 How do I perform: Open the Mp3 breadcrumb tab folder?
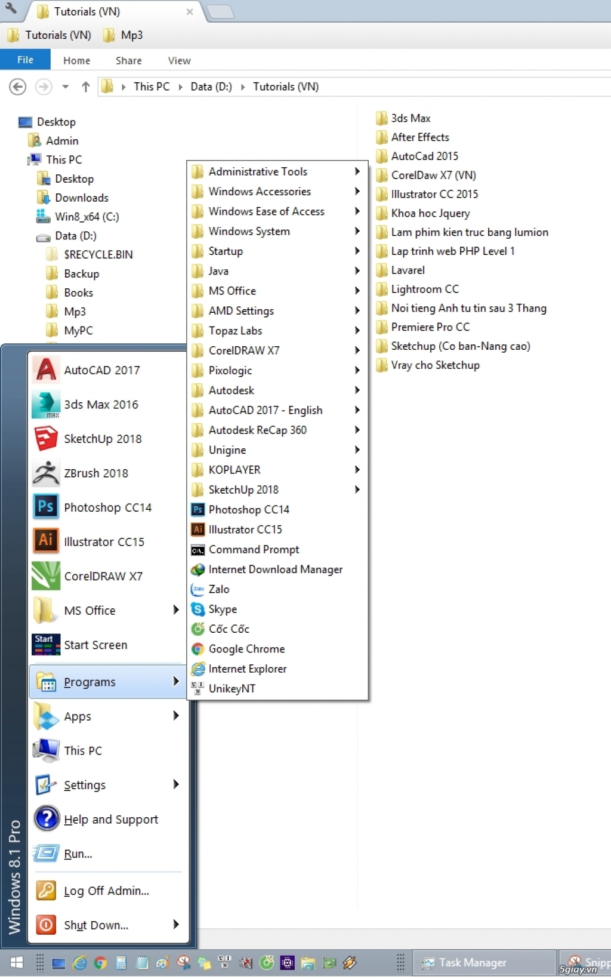pos(123,35)
